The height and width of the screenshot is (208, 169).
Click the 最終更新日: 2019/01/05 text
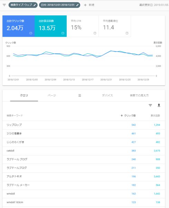tap(154, 5)
